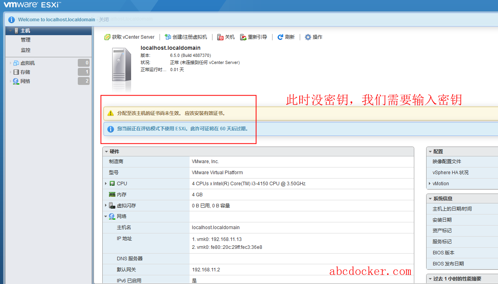Click the network (网络) globe sidebar icon

(x=16, y=81)
